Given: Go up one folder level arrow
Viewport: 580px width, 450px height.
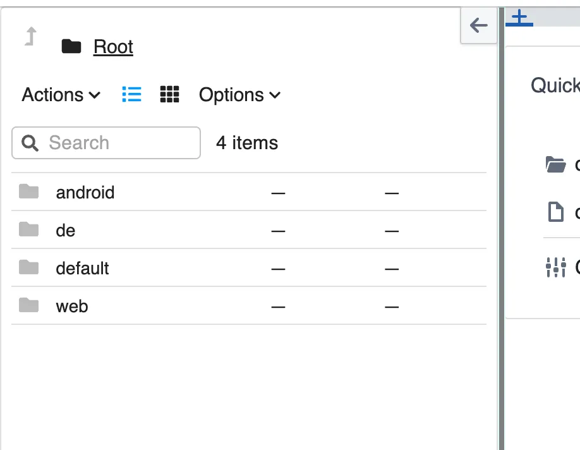Looking at the screenshot, I should pyautogui.click(x=31, y=36).
